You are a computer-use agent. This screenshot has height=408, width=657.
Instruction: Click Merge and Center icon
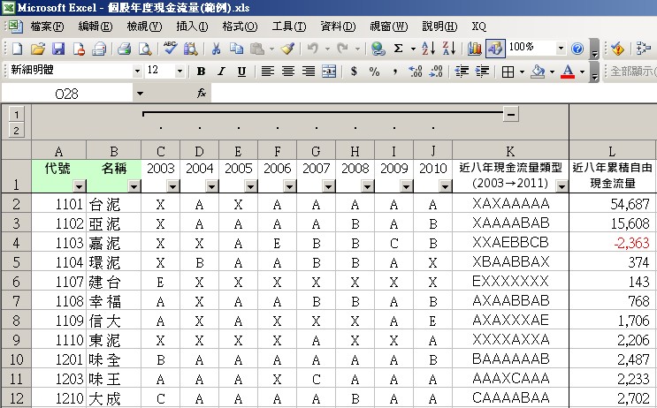click(x=329, y=72)
